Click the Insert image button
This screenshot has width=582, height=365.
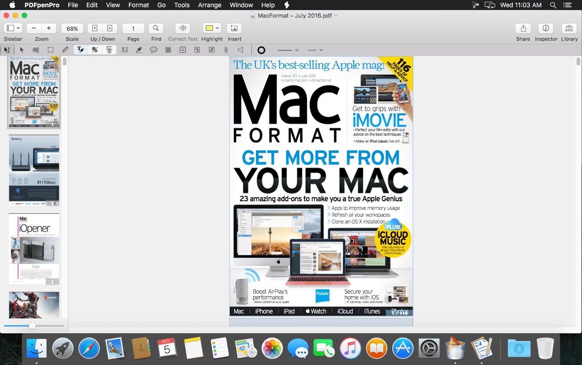(234, 28)
